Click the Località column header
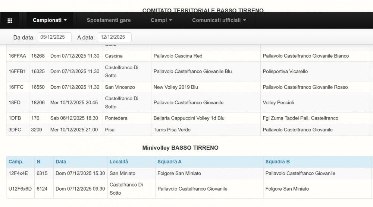This screenshot has height=207, width=373. click(x=119, y=162)
